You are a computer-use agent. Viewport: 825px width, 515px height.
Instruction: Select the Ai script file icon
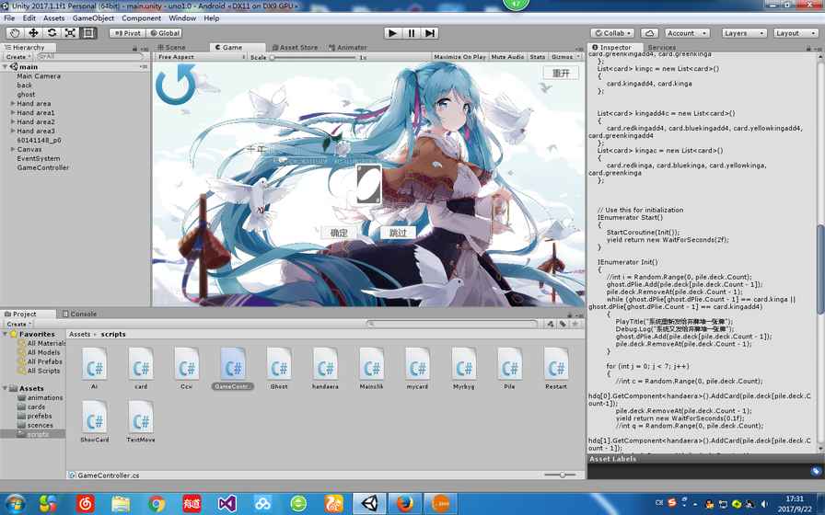[94, 363]
